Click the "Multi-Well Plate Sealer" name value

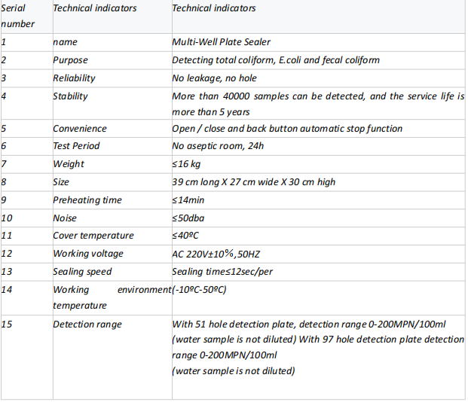[x=222, y=42]
